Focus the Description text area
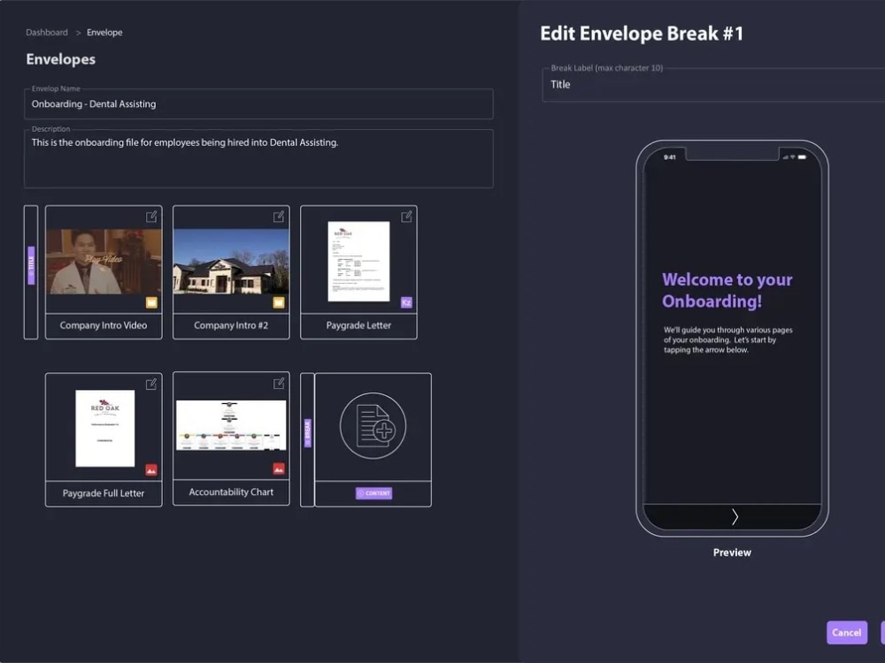Viewport: 885px width, 663px height. pos(258,158)
